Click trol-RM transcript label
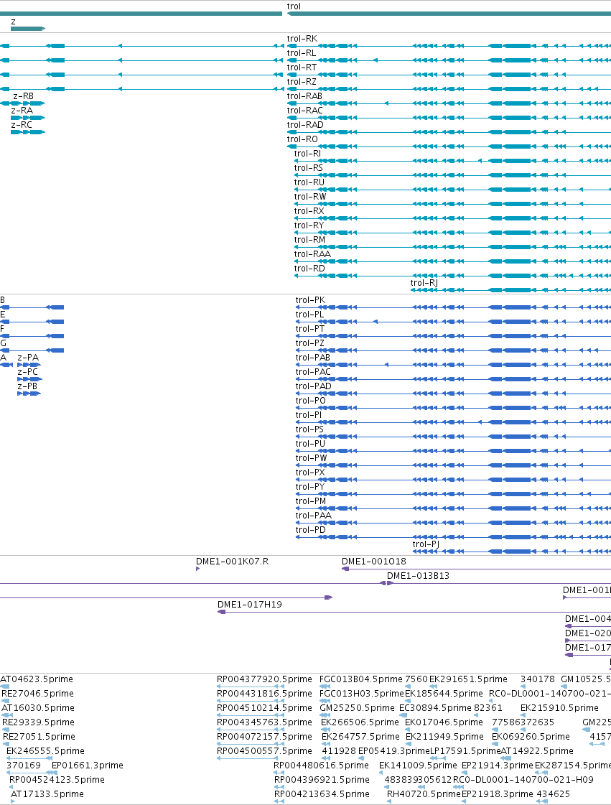The image size is (611, 805). [309, 240]
